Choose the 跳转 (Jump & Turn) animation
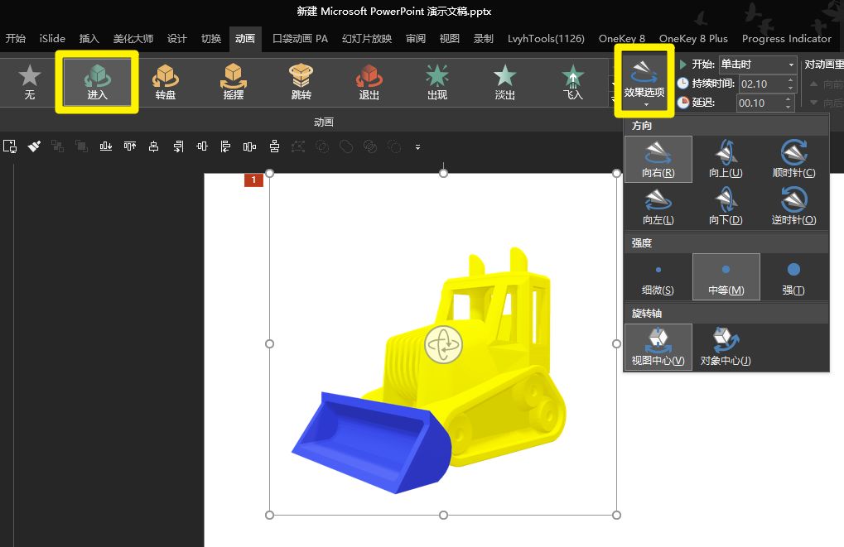Viewport: 844px width, 547px height. [301, 83]
